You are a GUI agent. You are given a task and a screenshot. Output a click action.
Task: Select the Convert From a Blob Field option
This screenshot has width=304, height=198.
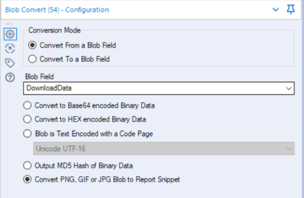click(72, 45)
